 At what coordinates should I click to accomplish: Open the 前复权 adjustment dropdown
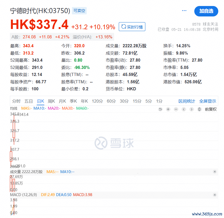(211, 109)
